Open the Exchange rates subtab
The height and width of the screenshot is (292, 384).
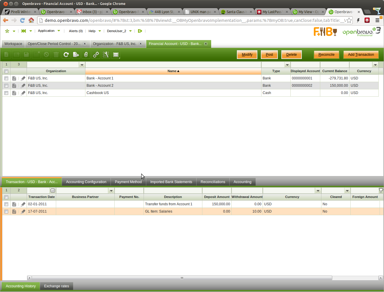[x=57, y=286]
